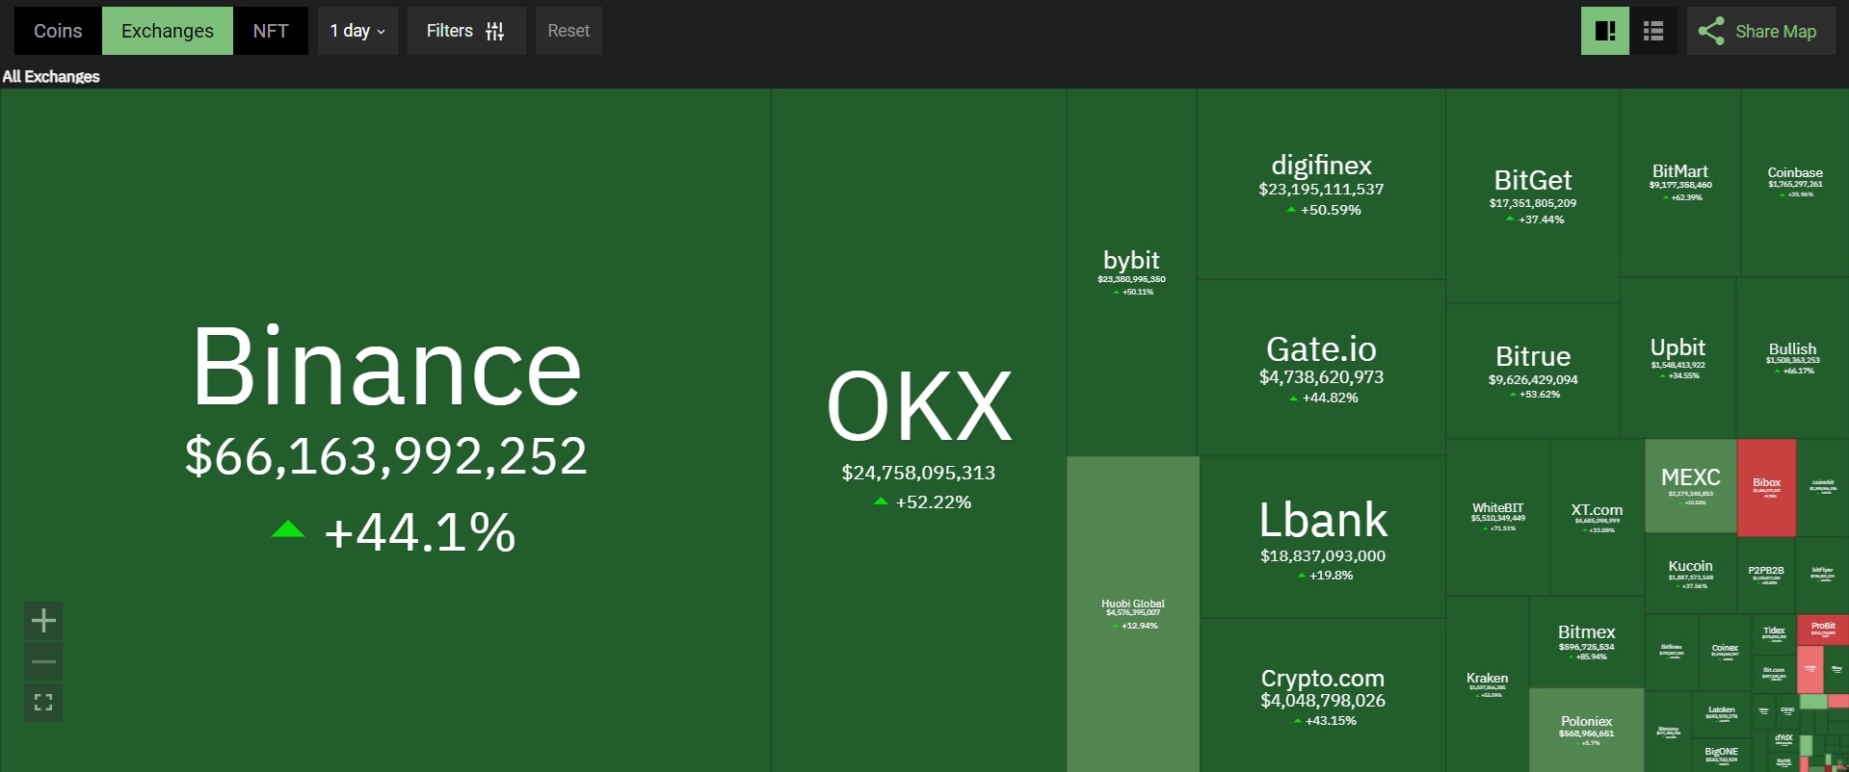
Task: Select the Upbit tile
Action: pyautogui.click(x=1677, y=358)
